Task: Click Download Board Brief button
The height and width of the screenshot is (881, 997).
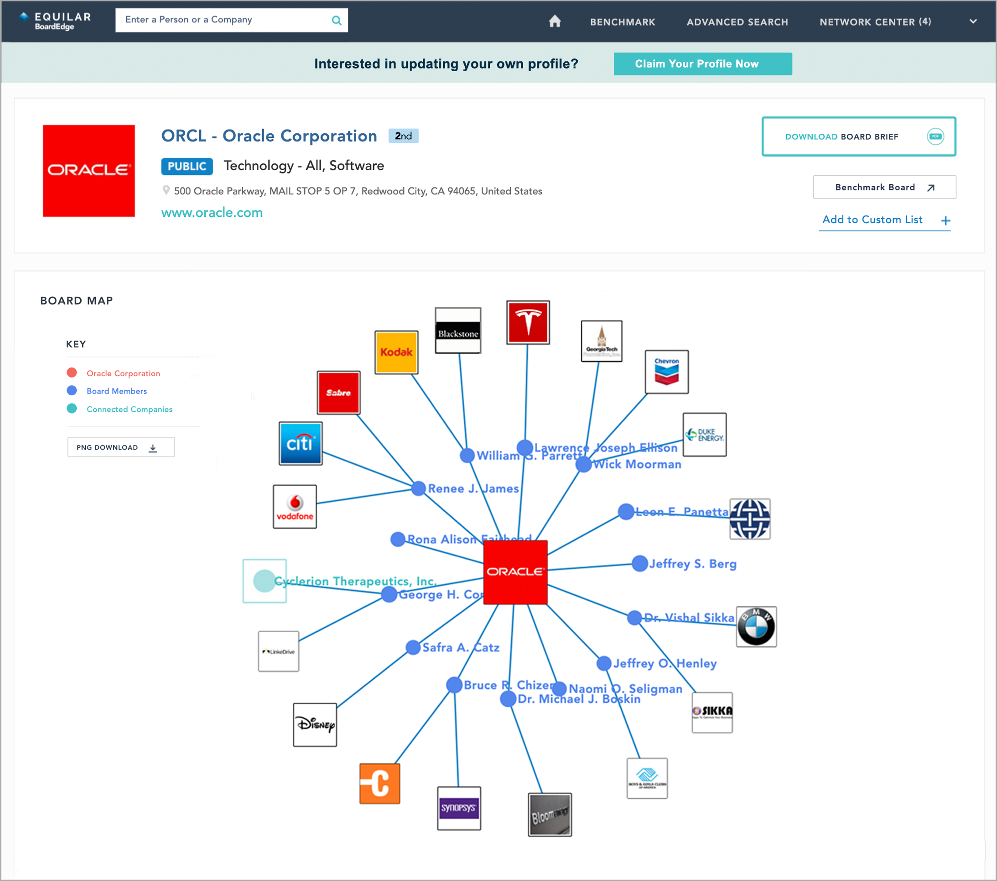Action: pos(858,136)
